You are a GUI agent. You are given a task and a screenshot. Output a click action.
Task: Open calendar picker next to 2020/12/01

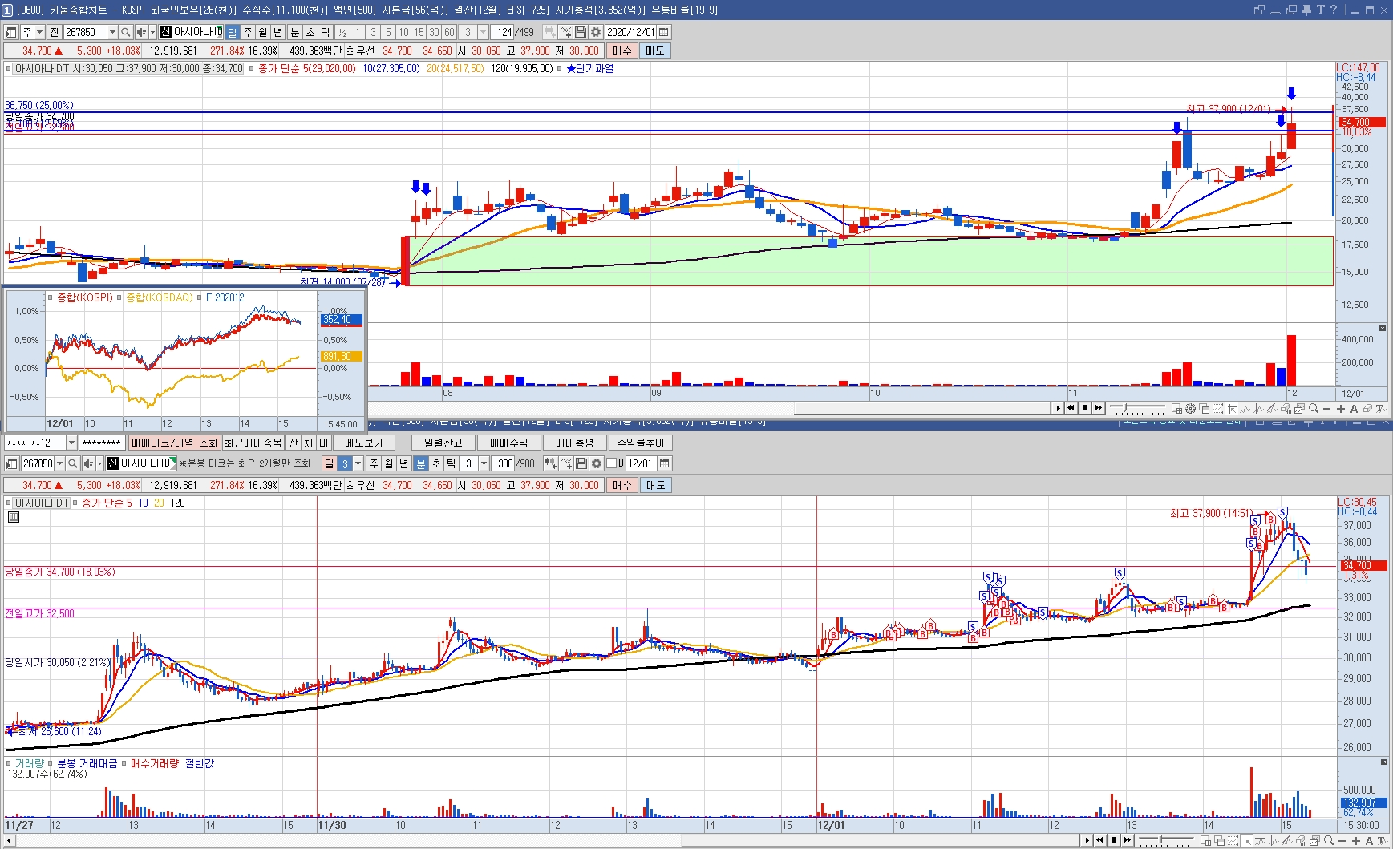(x=663, y=32)
